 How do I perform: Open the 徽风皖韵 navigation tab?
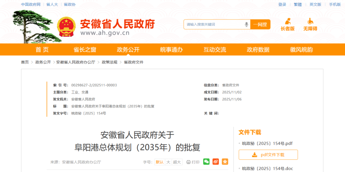pos(301,50)
